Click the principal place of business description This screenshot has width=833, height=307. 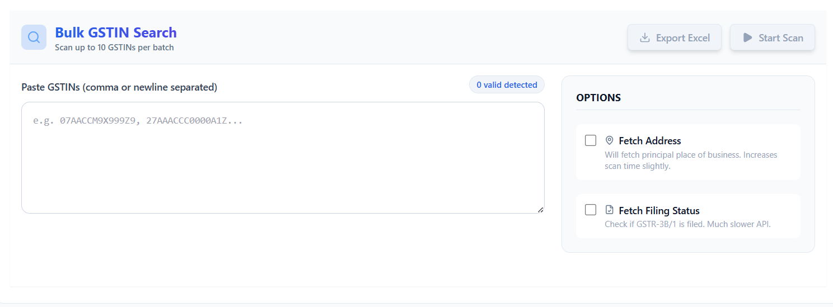point(691,160)
